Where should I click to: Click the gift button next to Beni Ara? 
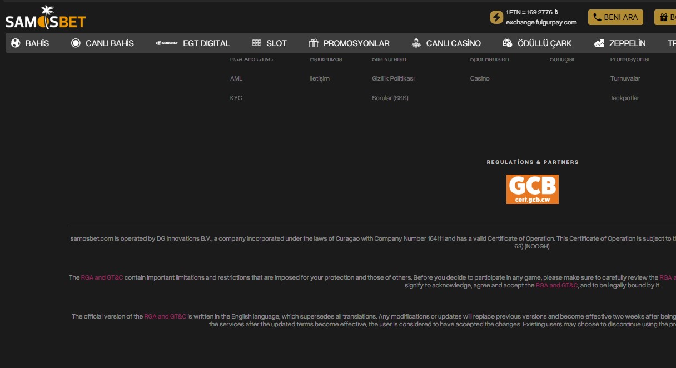click(664, 17)
